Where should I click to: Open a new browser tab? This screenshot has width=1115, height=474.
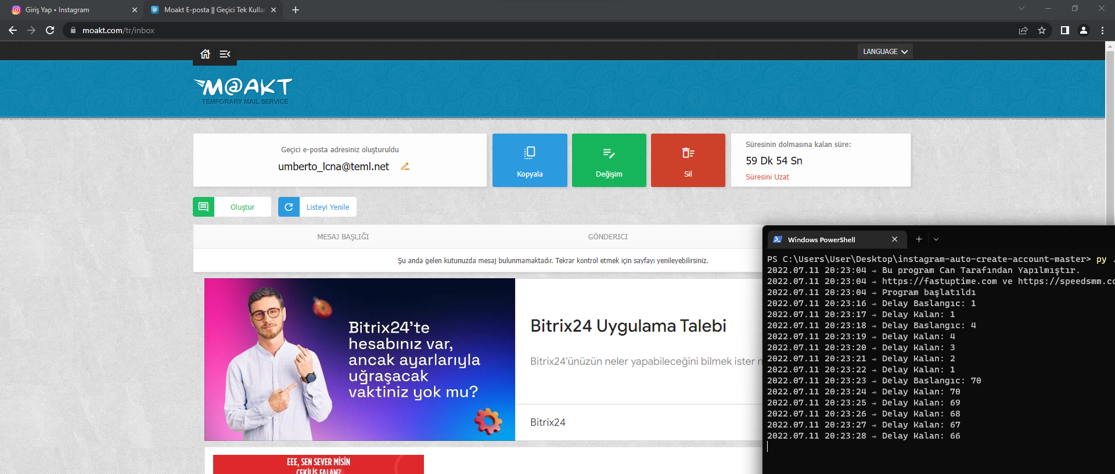coord(296,10)
